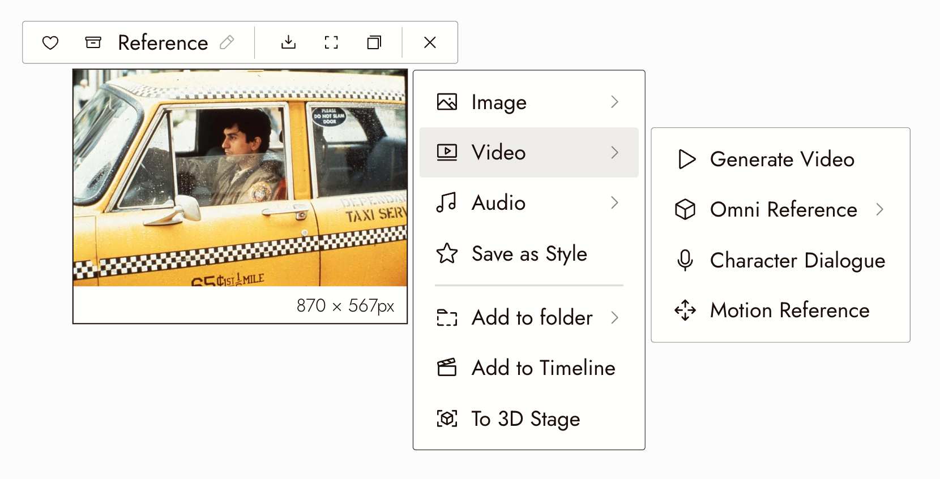Open the Audio menu entry
This screenshot has width=940, height=479.
[529, 202]
